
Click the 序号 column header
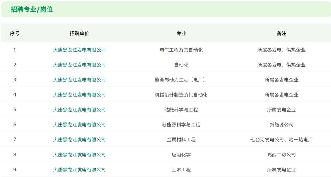[x=15, y=33]
